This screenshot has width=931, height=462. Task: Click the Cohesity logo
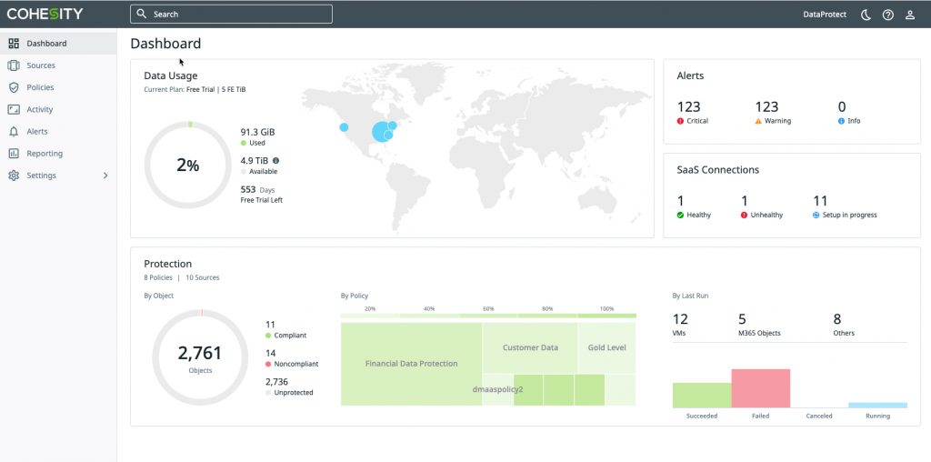pyautogui.click(x=45, y=14)
